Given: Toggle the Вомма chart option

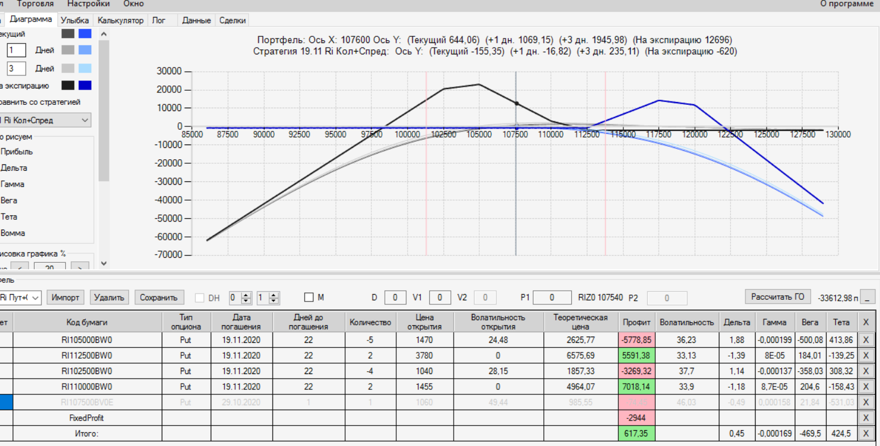Looking at the screenshot, I should (x=12, y=233).
